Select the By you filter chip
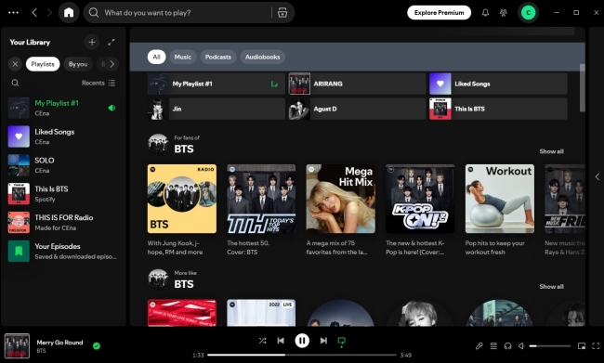604x363 pixels. 78,64
